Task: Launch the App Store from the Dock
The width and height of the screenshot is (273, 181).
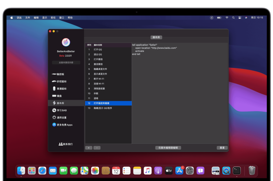Action: pyautogui.click(x=179, y=171)
